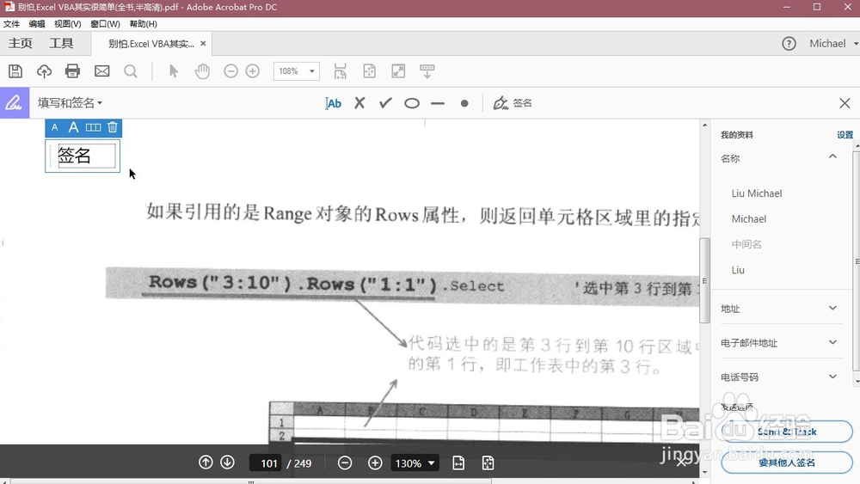Open search with the magnifier icon
Image resolution: width=860 pixels, height=484 pixels.
pyautogui.click(x=131, y=71)
